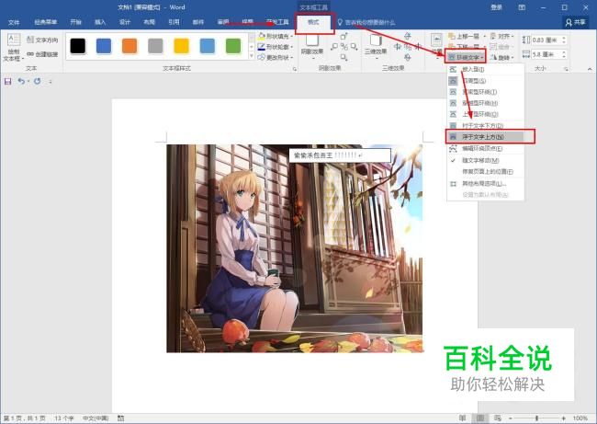This screenshot has height=424, width=597.
Task: Click the Tell Me search box with lightbulb
Action: point(366,22)
